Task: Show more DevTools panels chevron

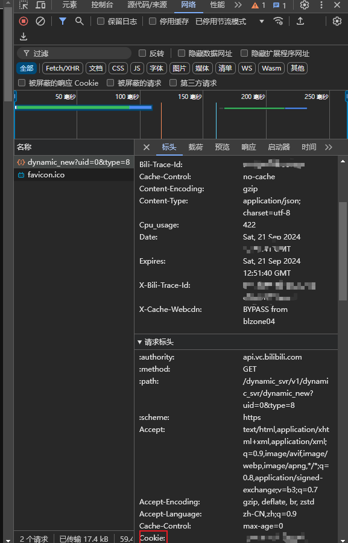Action: 238,5
